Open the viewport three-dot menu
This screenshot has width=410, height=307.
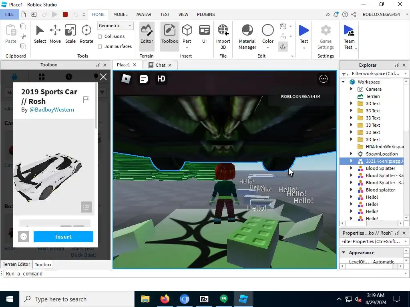(x=324, y=79)
